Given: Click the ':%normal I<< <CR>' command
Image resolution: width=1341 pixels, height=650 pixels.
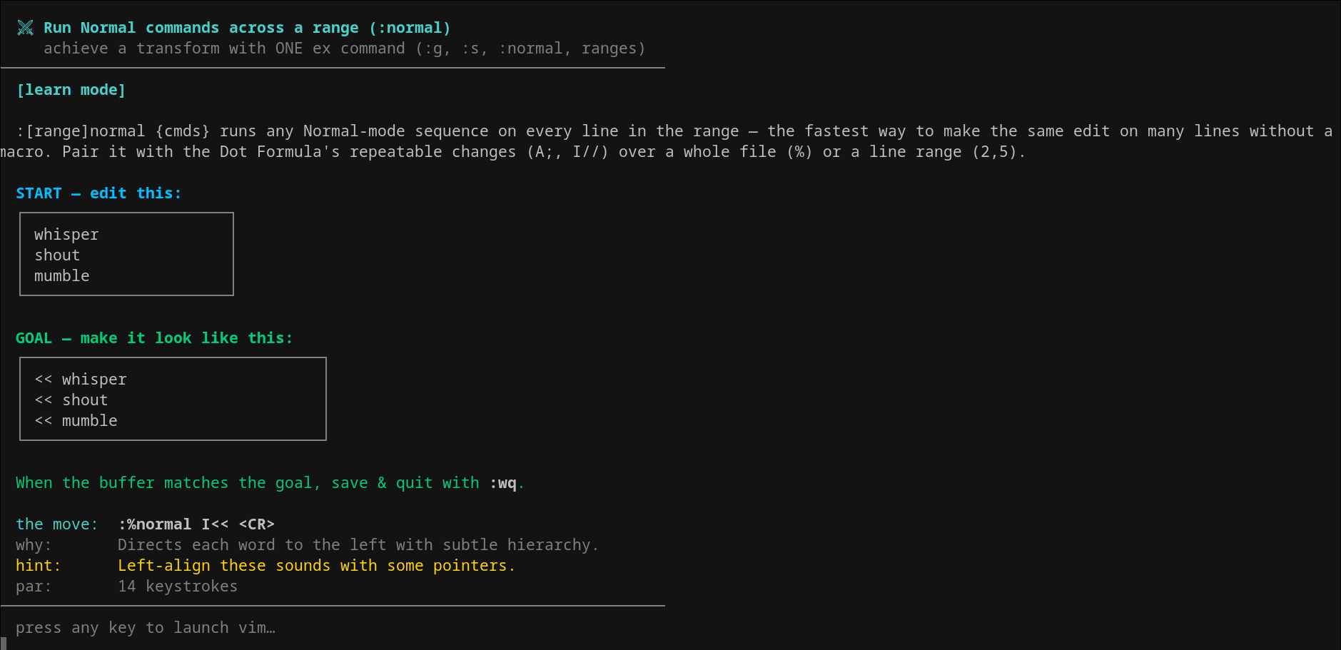Looking at the screenshot, I should tap(196, 524).
